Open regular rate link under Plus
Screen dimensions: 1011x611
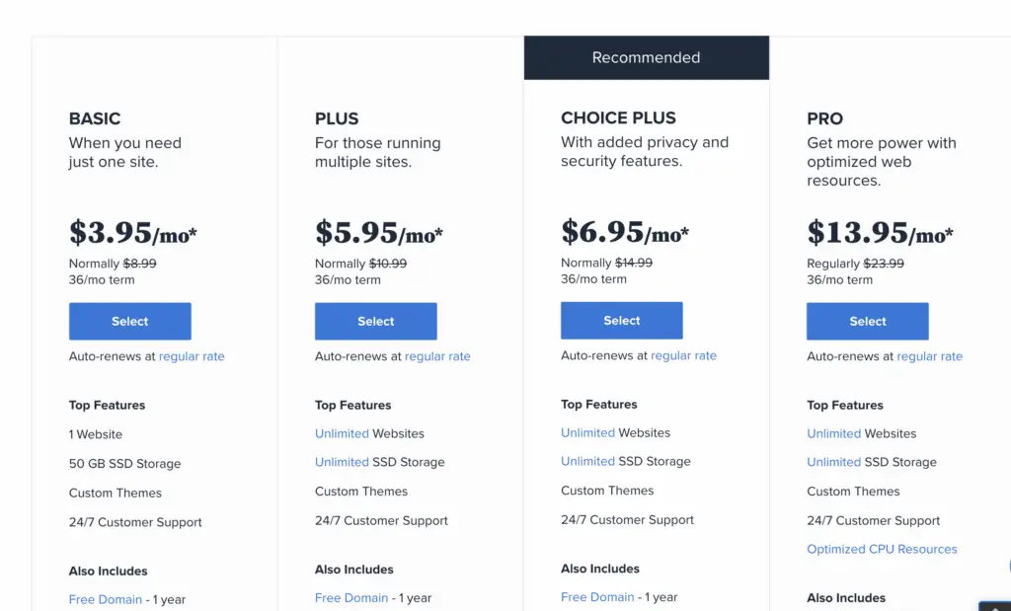pos(437,356)
